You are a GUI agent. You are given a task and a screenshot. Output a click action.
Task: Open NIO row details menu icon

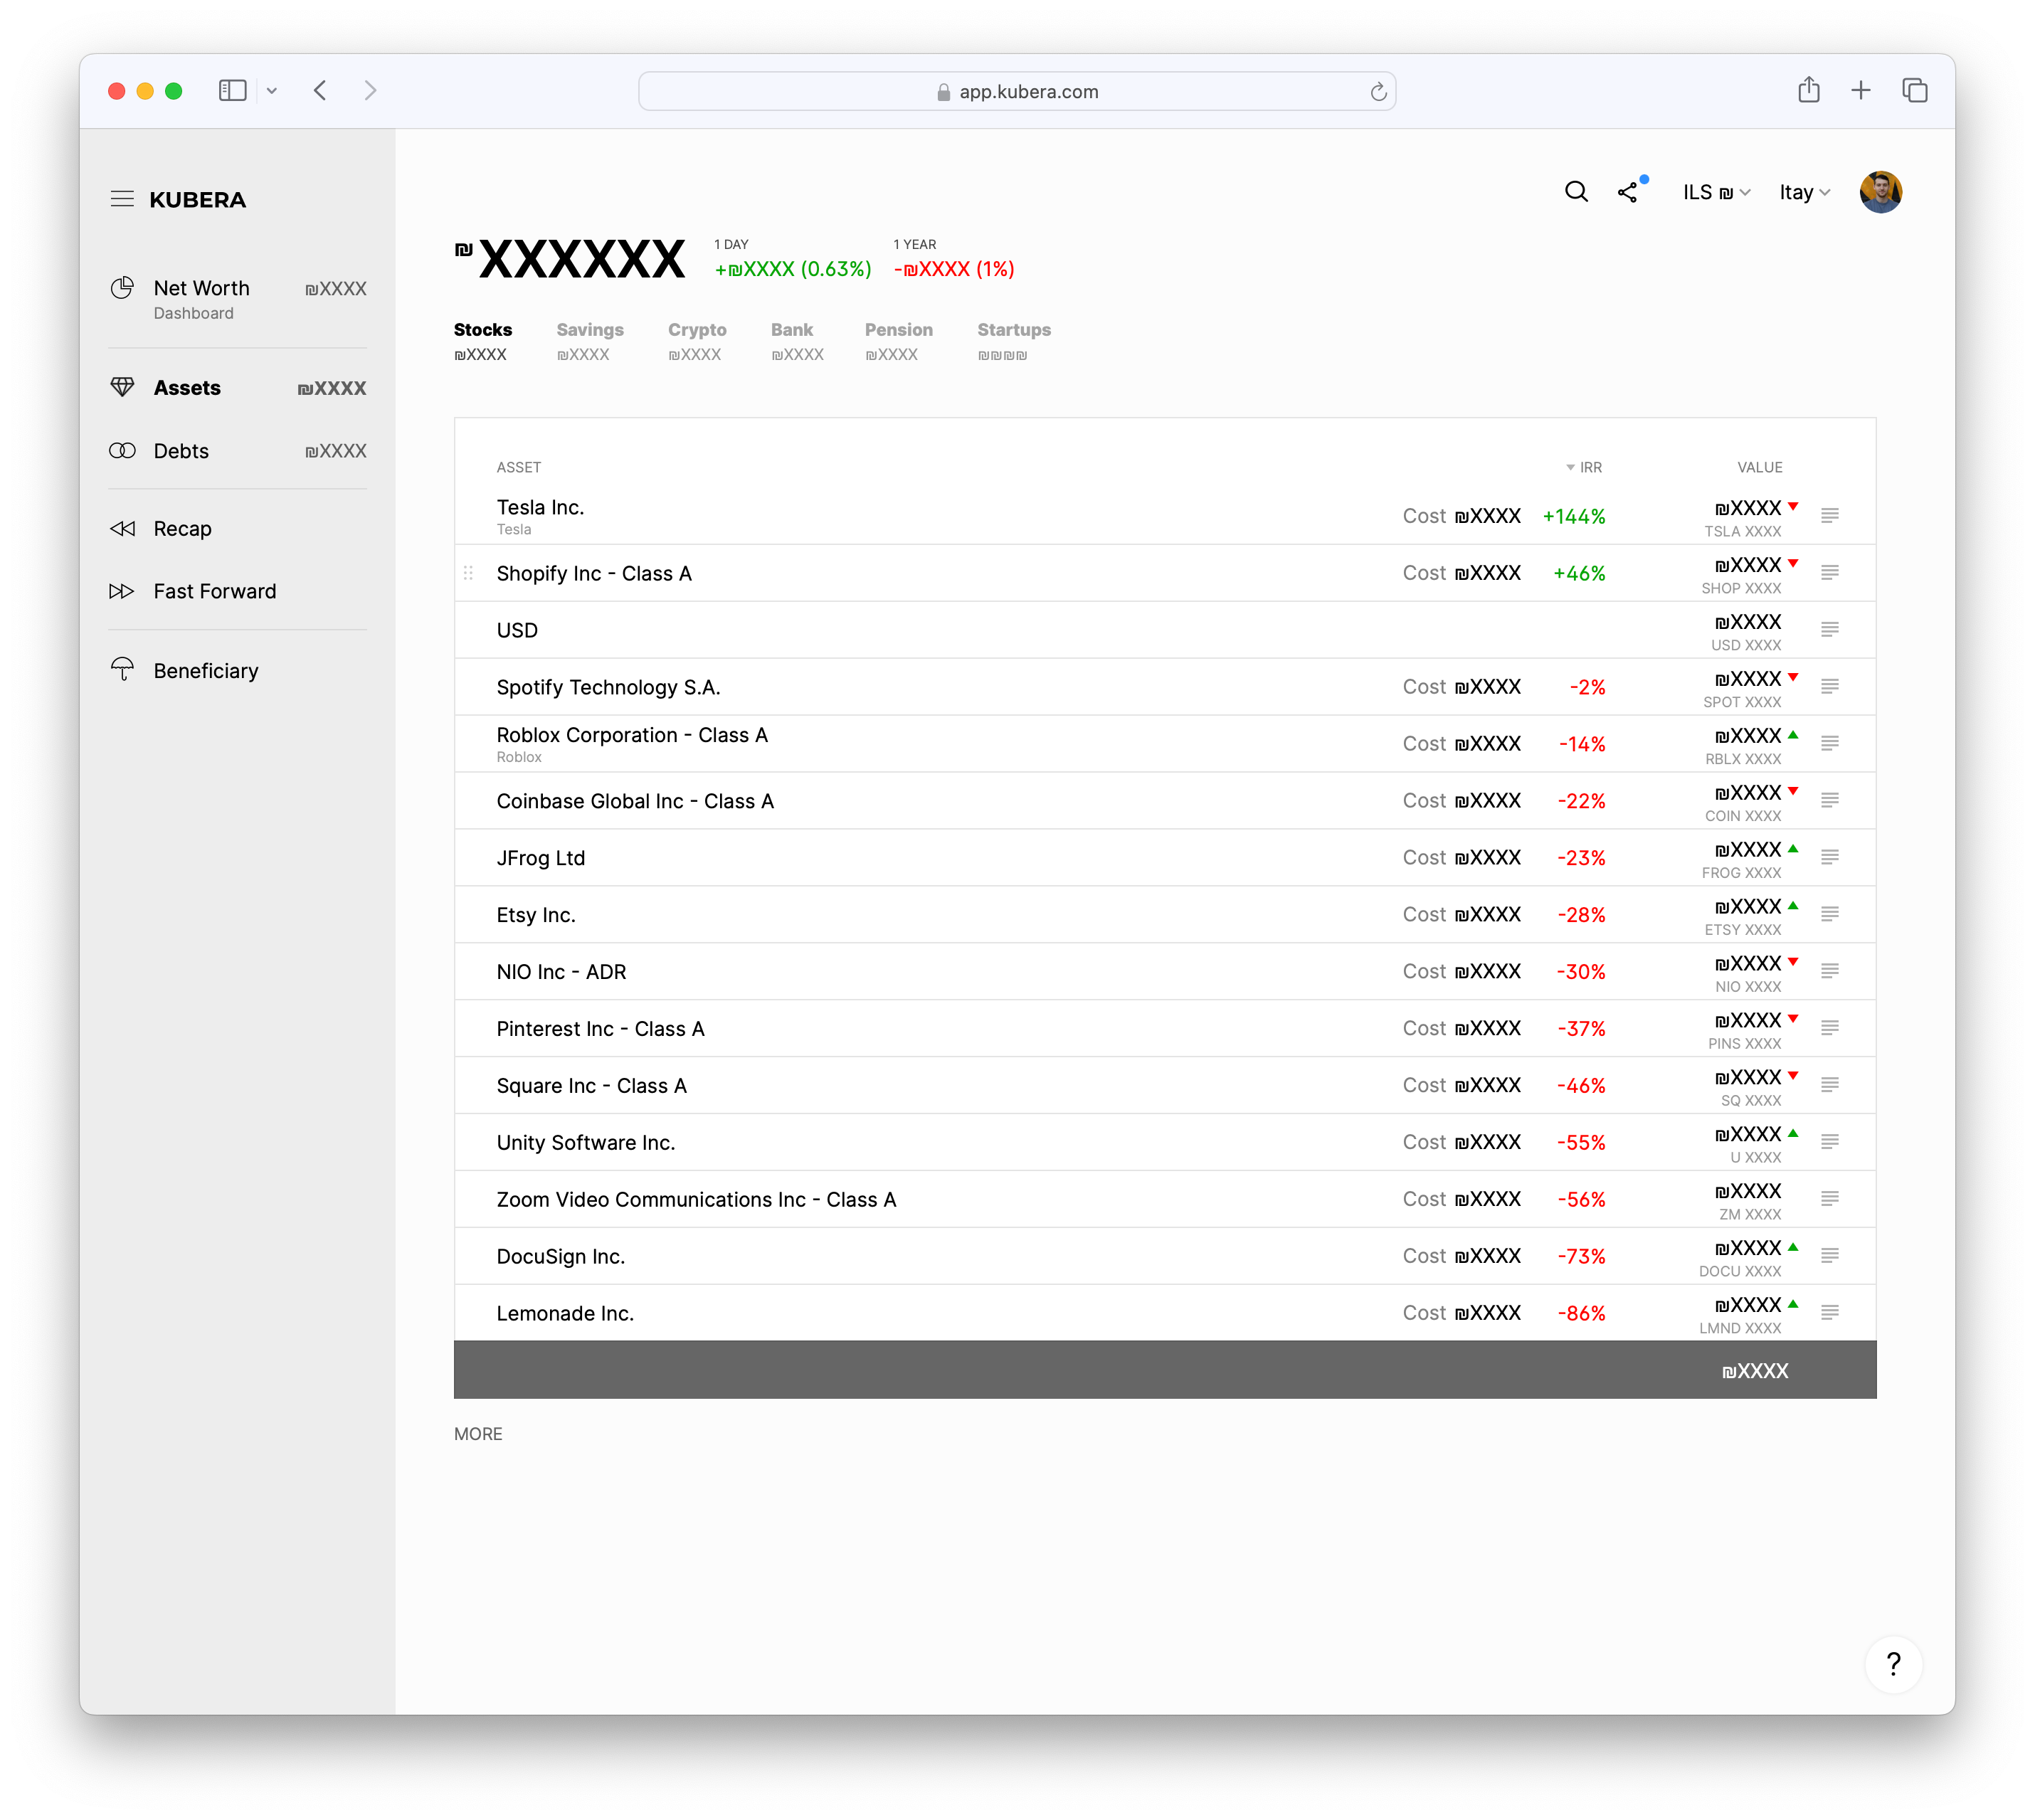point(1829,971)
